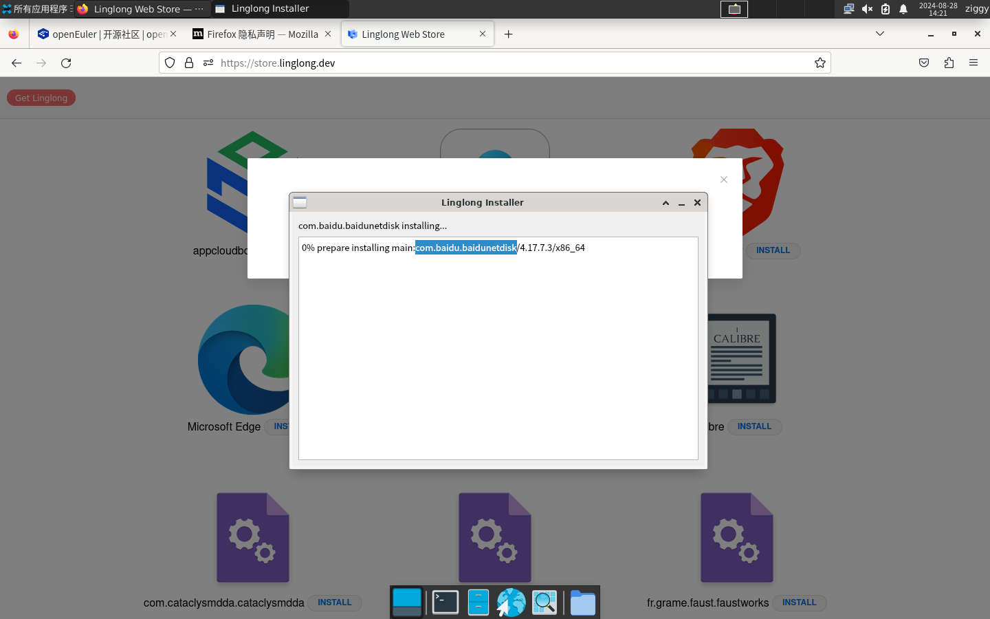The width and height of the screenshot is (990, 619).
Task: Click the '/4.17.7.3/x86_64' version text
Action: tap(551, 248)
